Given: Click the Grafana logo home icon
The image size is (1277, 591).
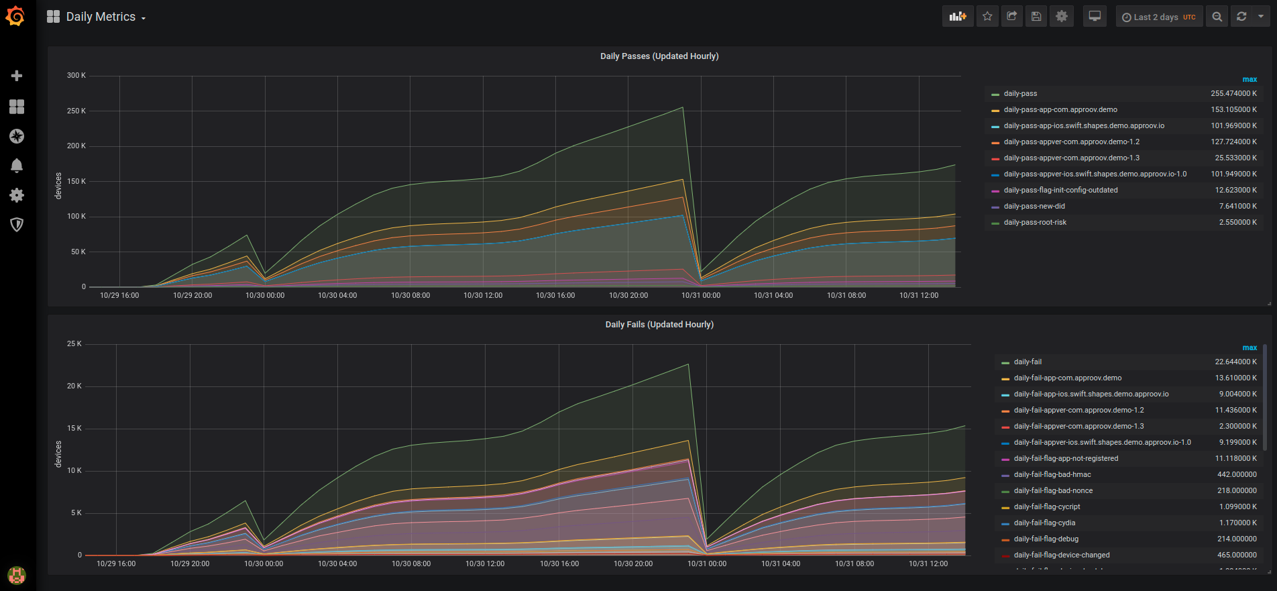Looking at the screenshot, I should [x=15, y=16].
